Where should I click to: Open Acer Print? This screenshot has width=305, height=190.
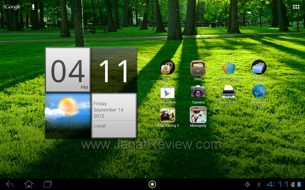[x=229, y=92]
